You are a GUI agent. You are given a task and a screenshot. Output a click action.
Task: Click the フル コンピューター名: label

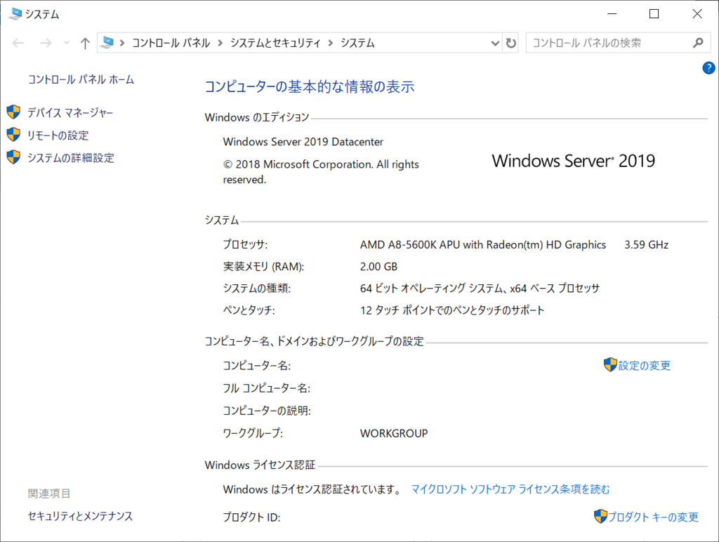point(266,388)
